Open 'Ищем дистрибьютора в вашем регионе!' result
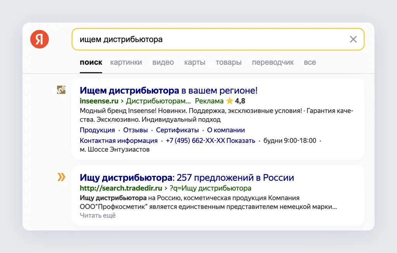Screen dimensions: 397x253 coord(169,90)
